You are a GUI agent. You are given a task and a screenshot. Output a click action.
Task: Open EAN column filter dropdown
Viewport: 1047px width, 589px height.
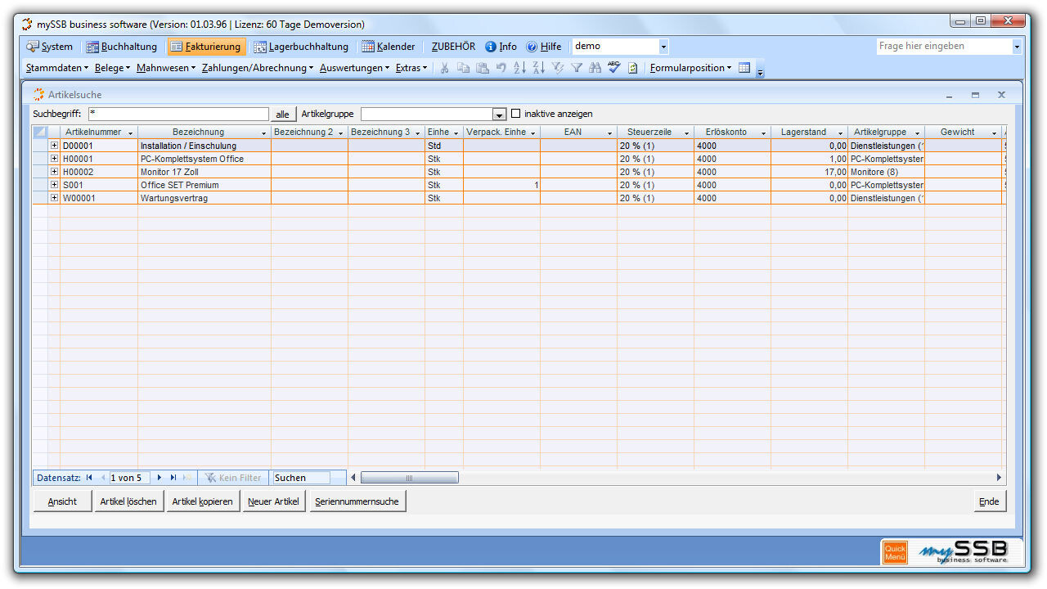pyautogui.click(x=609, y=133)
